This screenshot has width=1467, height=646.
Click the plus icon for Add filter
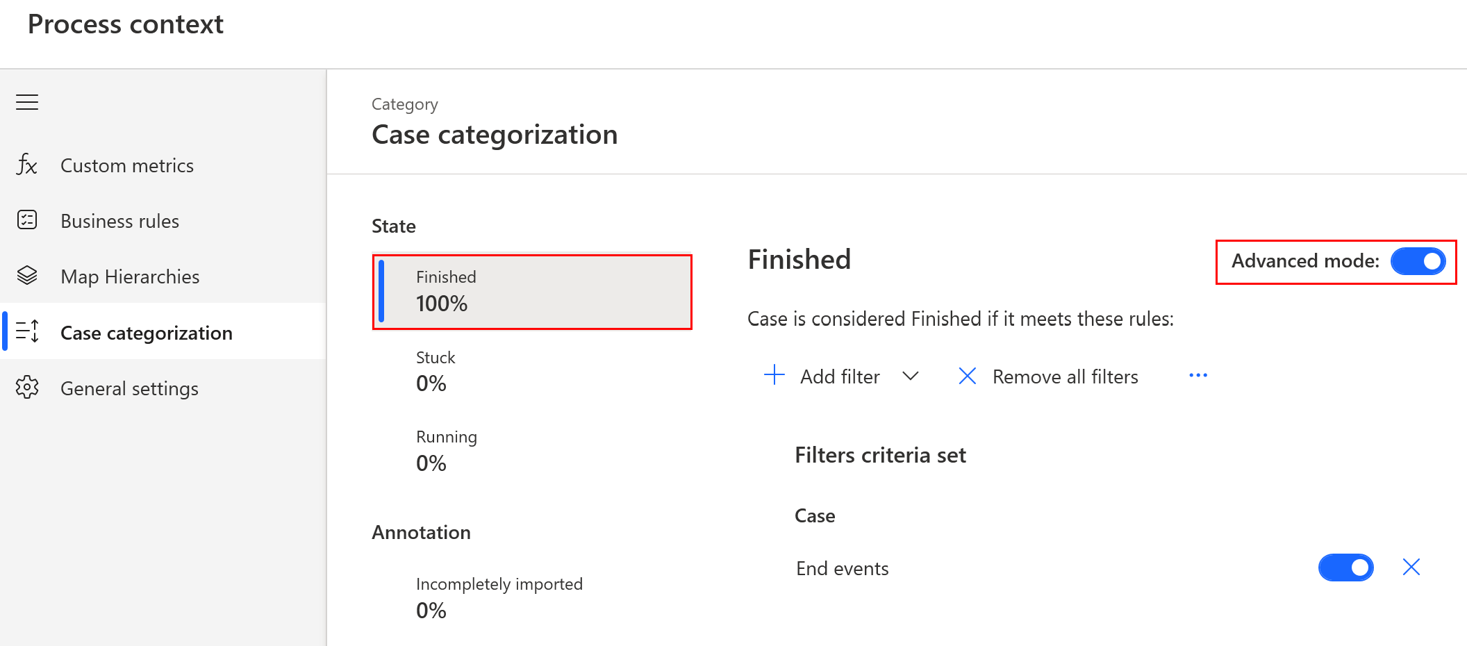pyautogui.click(x=774, y=376)
